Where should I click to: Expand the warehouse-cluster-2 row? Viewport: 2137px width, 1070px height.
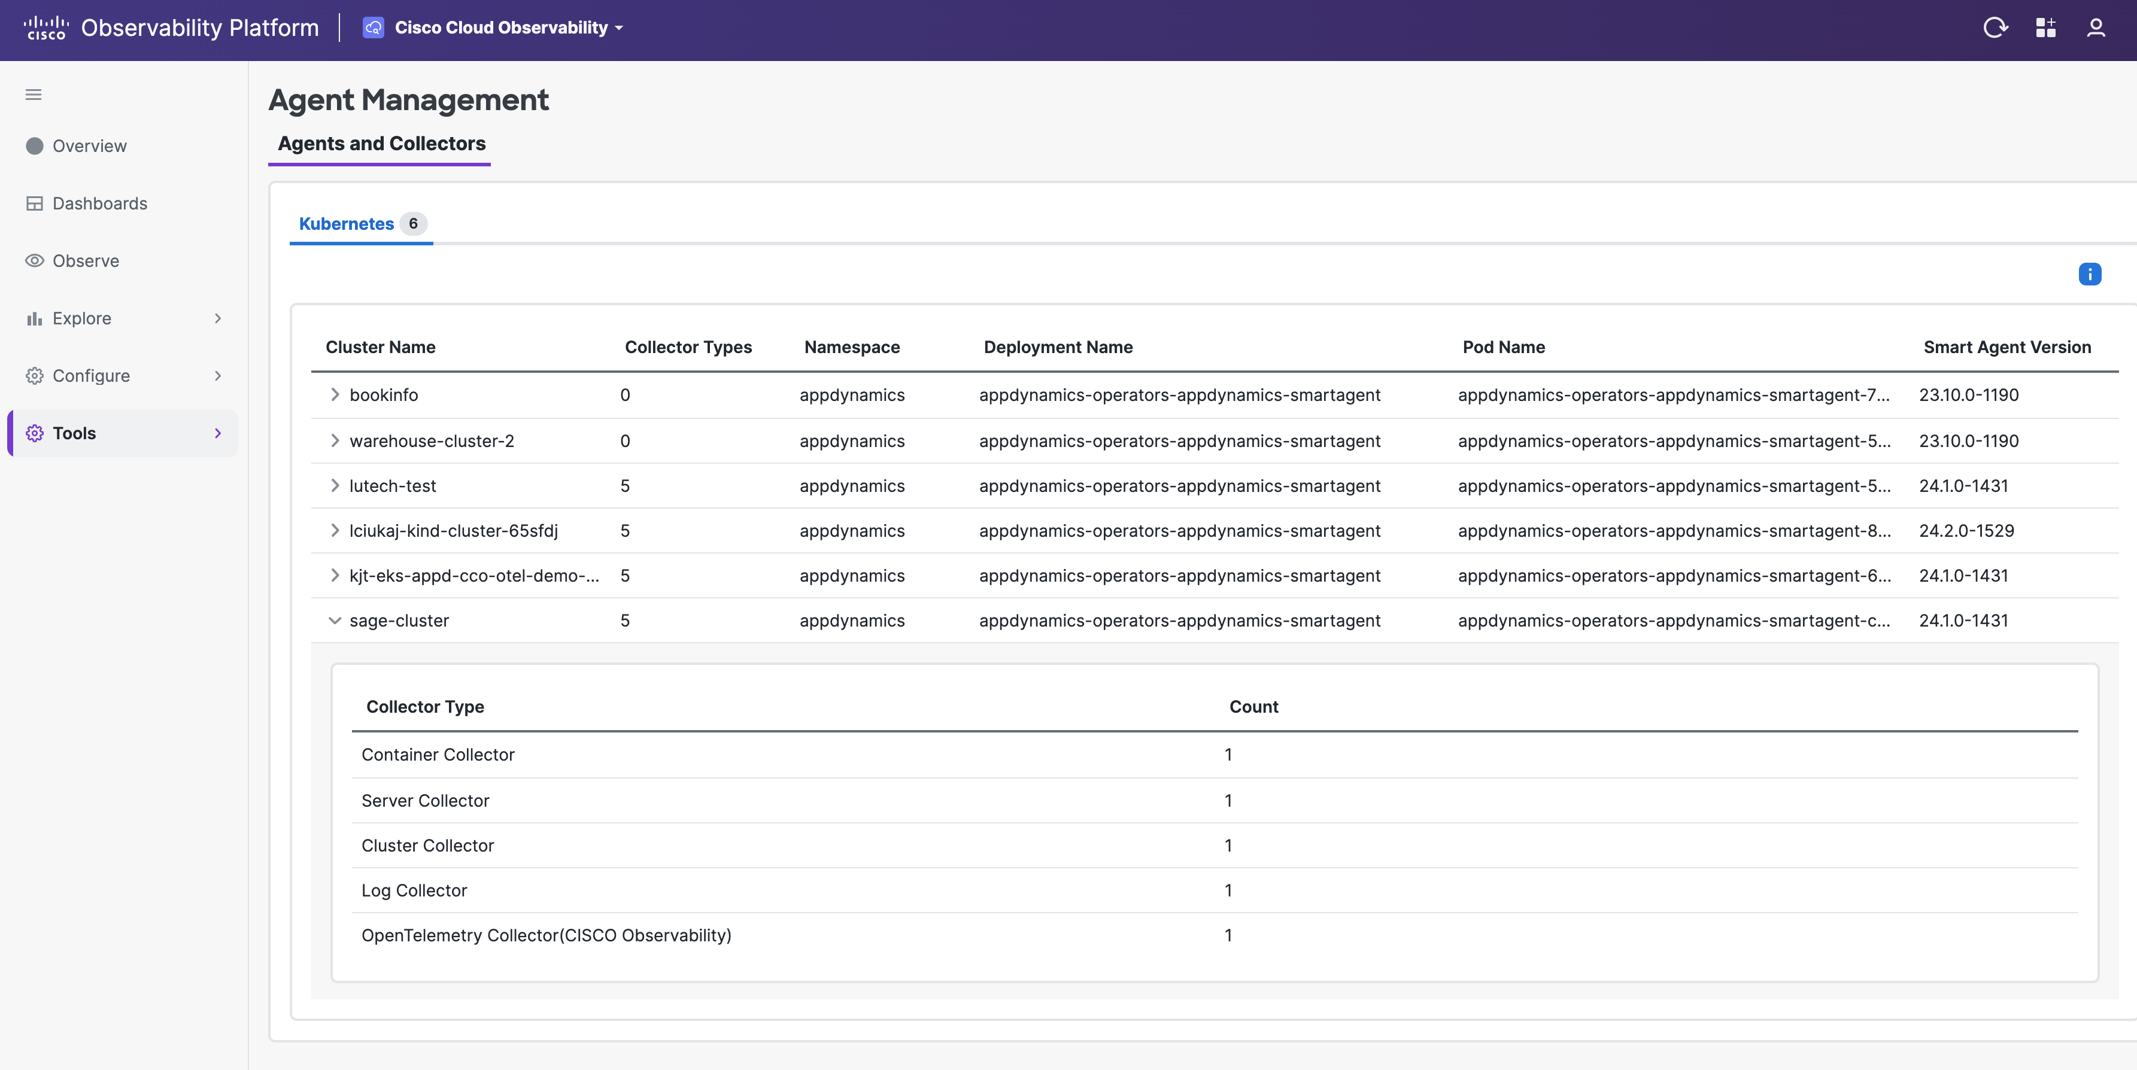click(335, 440)
